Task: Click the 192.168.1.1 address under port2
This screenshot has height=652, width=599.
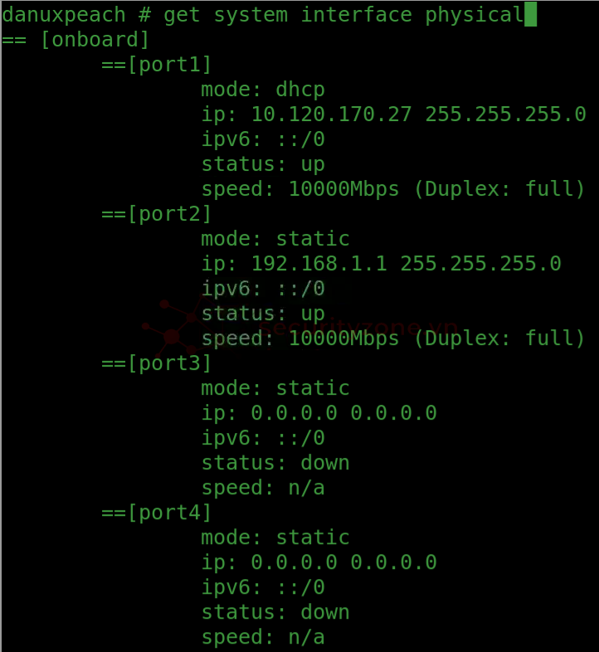Action: (x=319, y=264)
